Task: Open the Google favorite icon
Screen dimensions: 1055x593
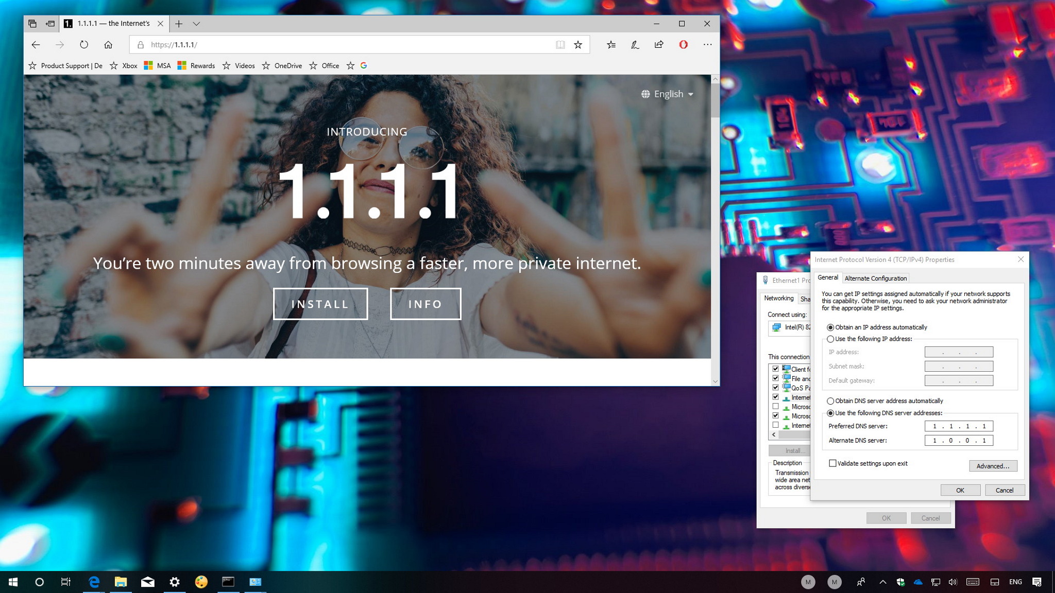Action: (364, 66)
